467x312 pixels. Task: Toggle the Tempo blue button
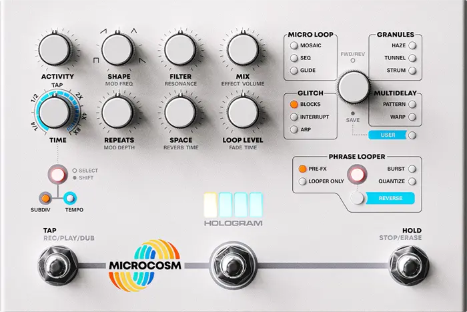pyautogui.click(x=70, y=198)
